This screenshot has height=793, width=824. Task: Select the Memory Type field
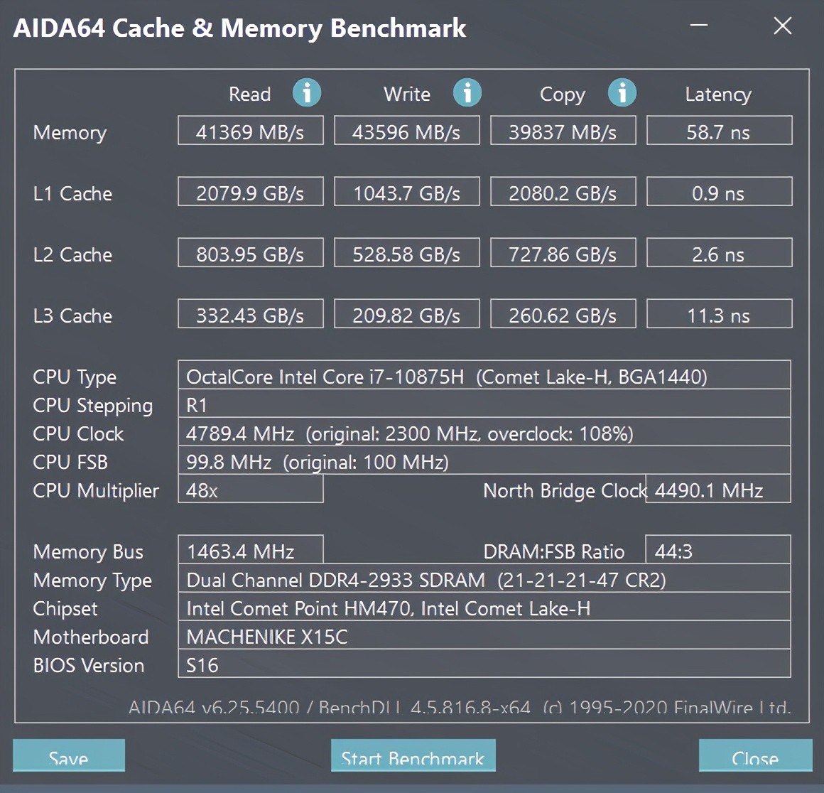coord(484,579)
